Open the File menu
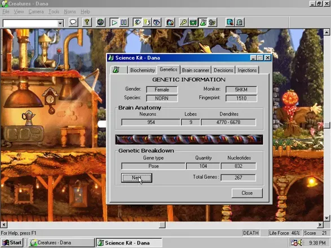331x248 pixels. pos(6,12)
